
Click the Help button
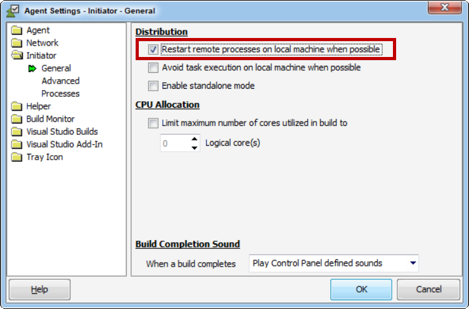tap(39, 289)
